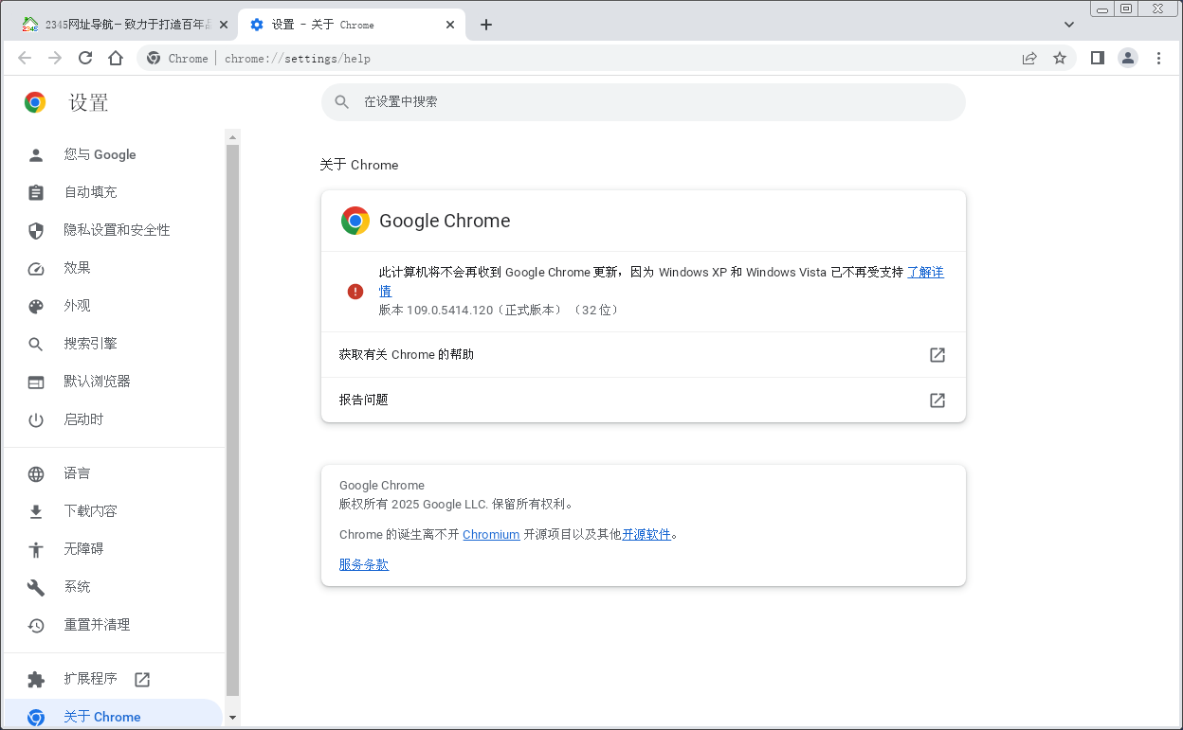Open a new tab with plus button
This screenshot has width=1183, height=730.
[x=486, y=25]
